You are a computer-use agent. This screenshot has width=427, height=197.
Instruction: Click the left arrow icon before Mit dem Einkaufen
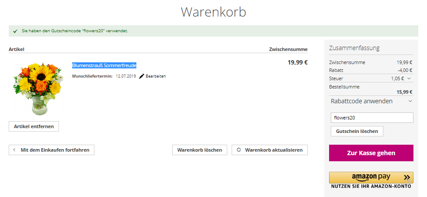tap(14, 150)
